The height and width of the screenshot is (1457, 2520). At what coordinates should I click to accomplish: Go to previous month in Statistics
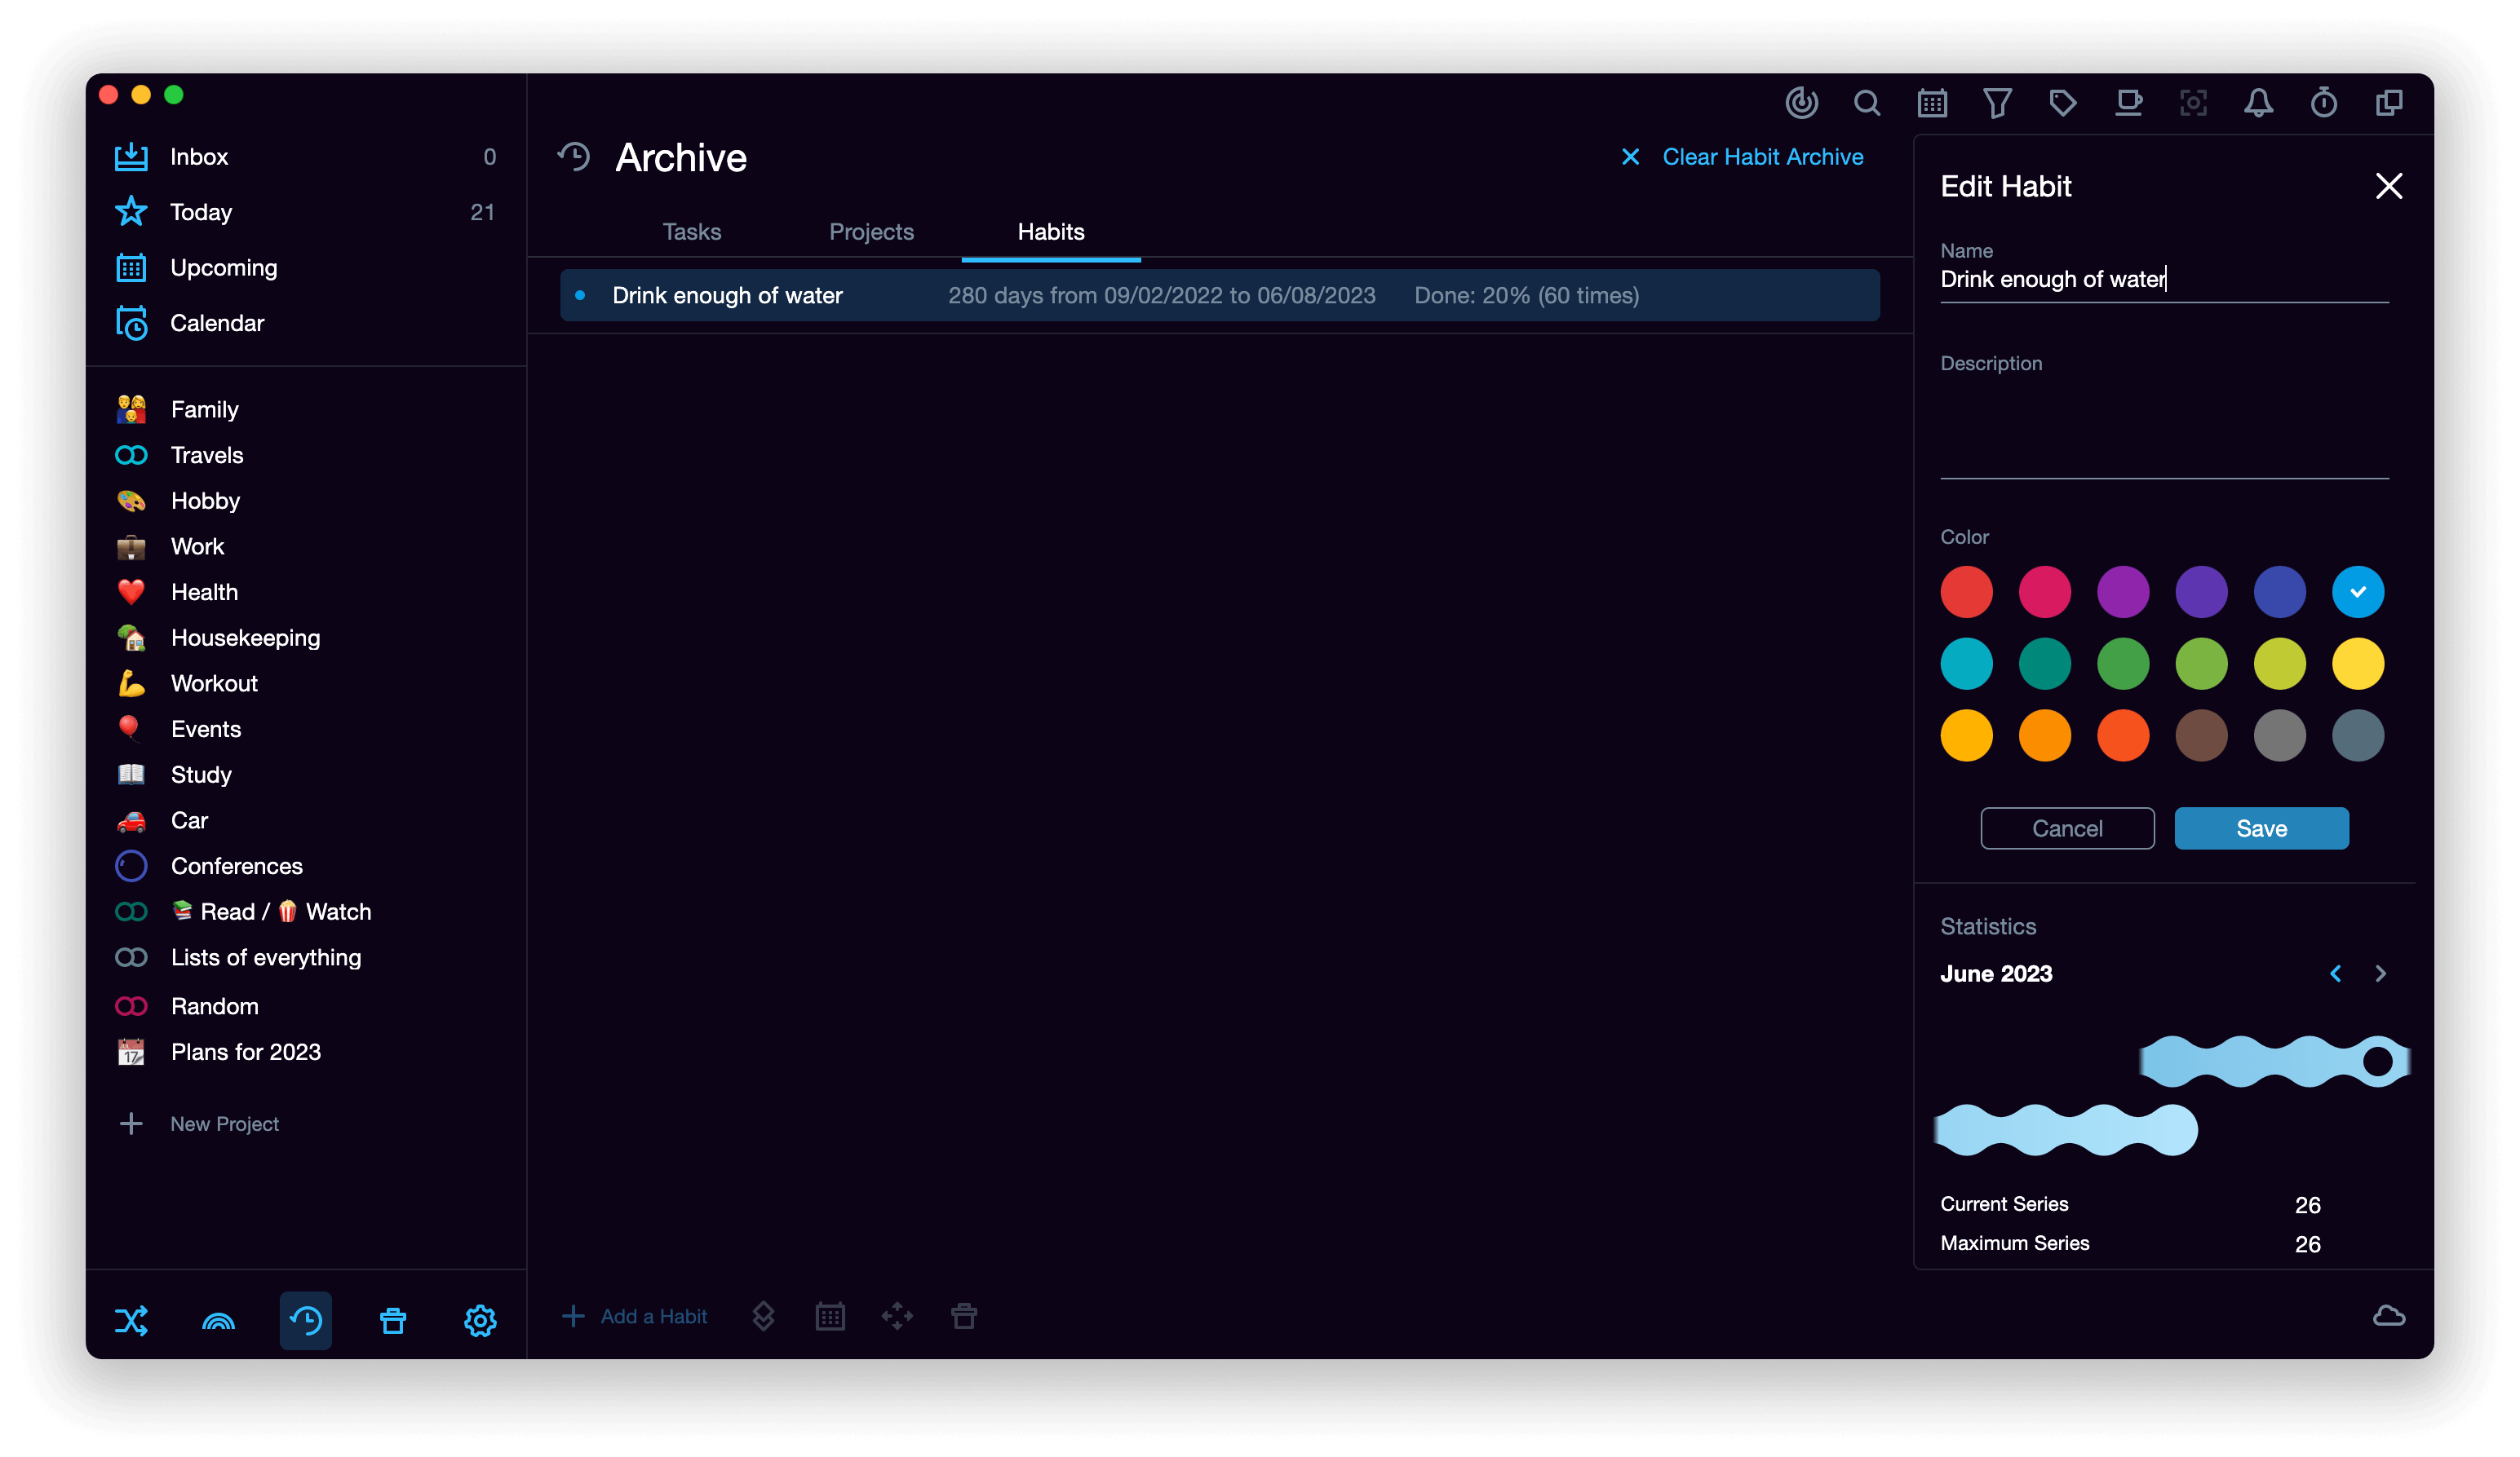(x=2336, y=974)
